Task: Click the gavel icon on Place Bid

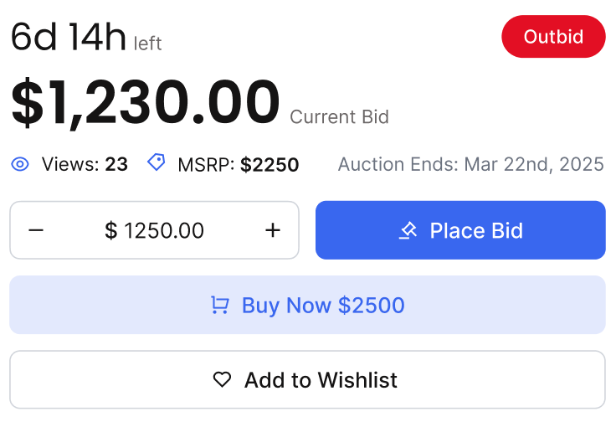Action: point(408,230)
